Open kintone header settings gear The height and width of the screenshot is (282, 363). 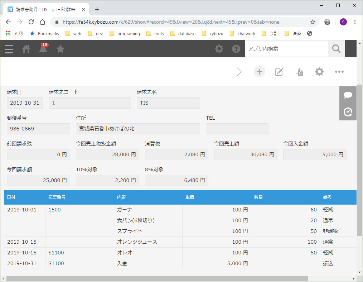219,49
